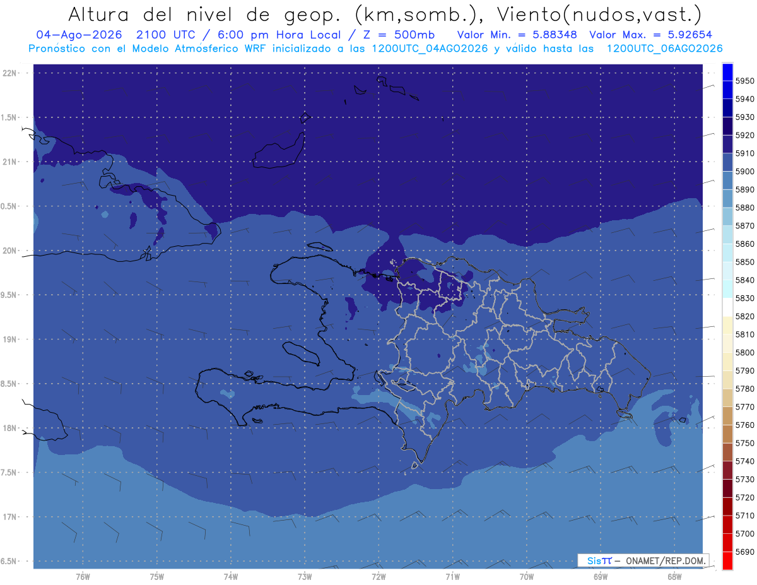Click the '72W' longitude label

[378, 577]
